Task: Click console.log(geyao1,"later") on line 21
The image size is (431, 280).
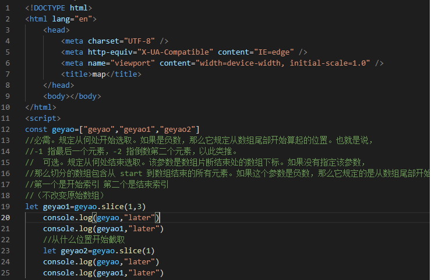Action: tap(103, 229)
